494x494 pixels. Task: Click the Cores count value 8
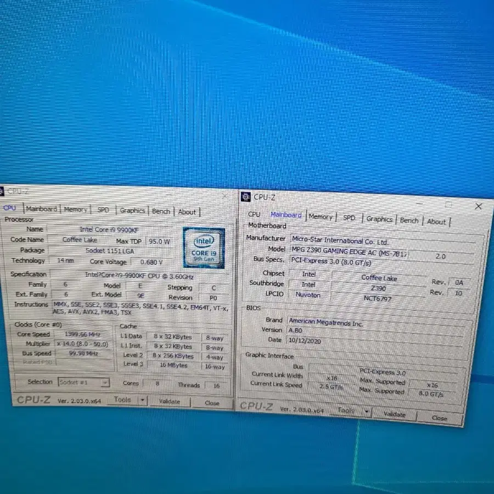click(157, 384)
